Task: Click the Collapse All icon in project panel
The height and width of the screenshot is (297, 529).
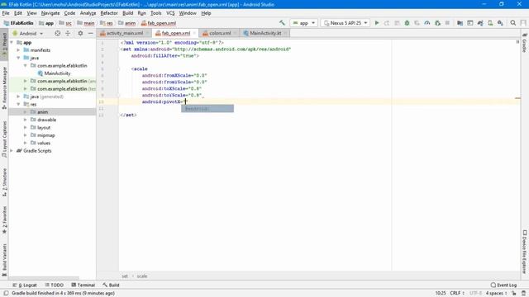Action: (x=68, y=33)
